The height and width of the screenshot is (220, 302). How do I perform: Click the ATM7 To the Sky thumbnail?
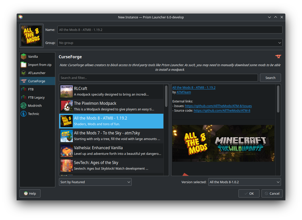coord(66,136)
